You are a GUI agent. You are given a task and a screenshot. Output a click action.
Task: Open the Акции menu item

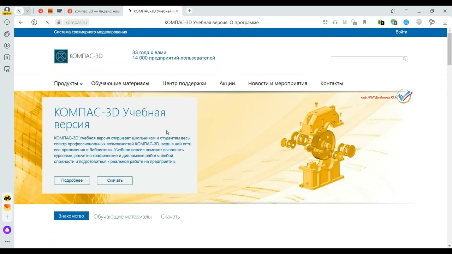click(x=227, y=84)
